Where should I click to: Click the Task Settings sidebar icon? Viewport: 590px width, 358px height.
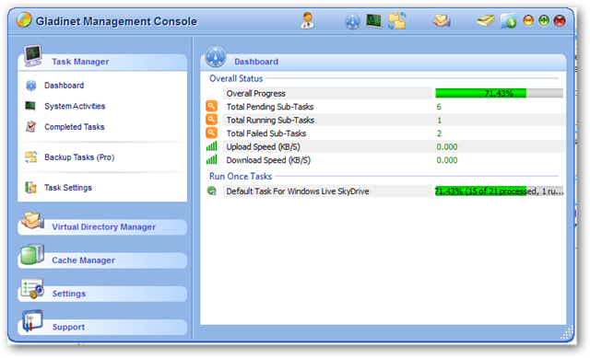30,188
